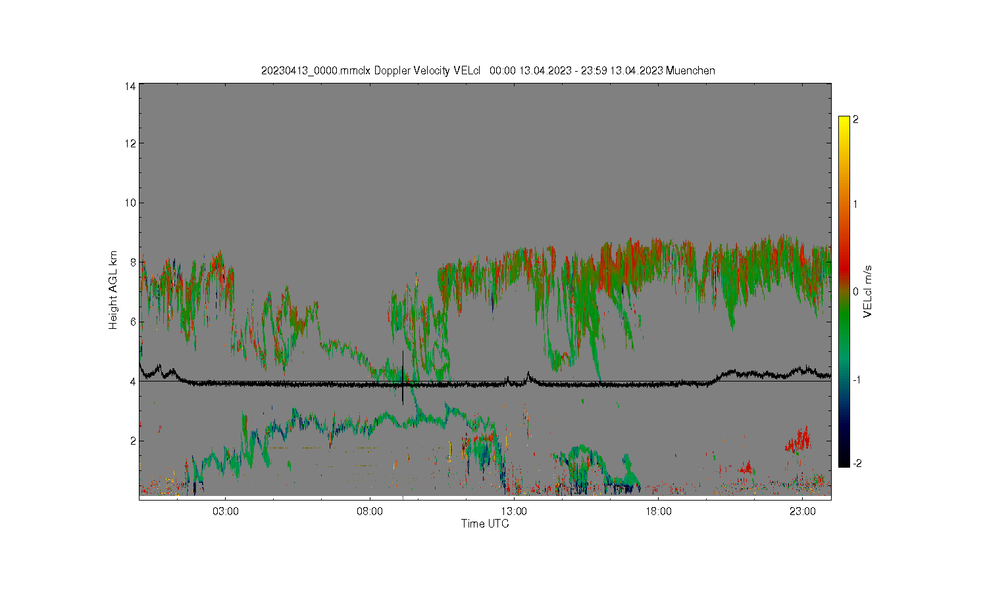Click the plot title text with the file name
Screen dimensions: 987x592
tap(488, 70)
